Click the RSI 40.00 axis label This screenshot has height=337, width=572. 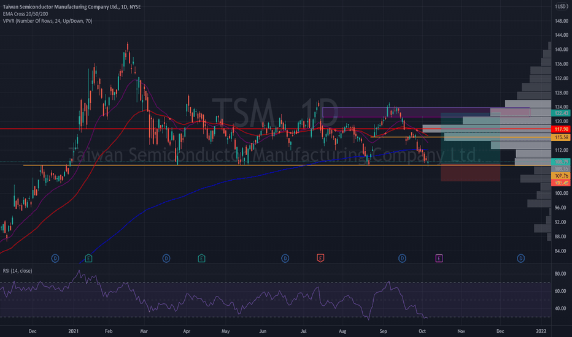point(560,308)
